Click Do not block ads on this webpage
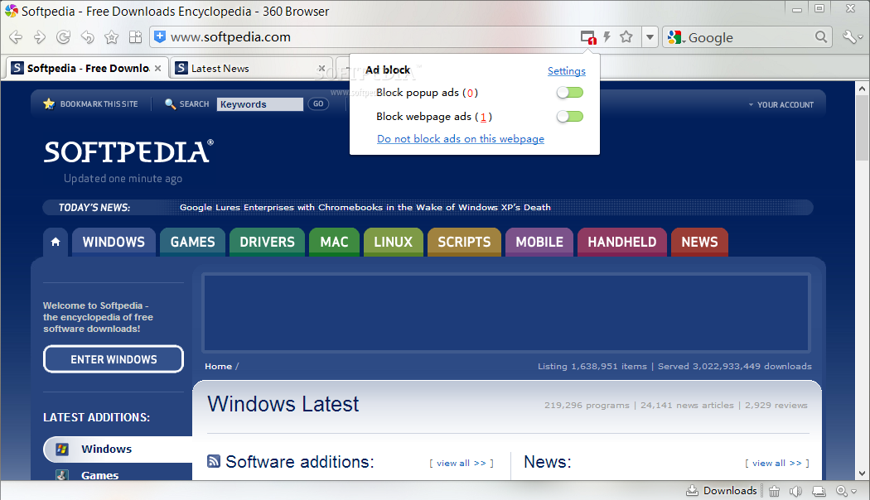This screenshot has height=500, width=870. tap(461, 139)
